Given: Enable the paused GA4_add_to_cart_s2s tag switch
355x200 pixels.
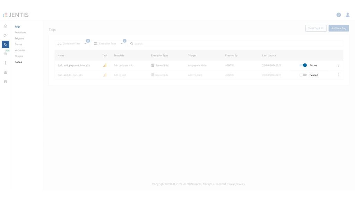Looking at the screenshot, I should pyautogui.click(x=303, y=75).
